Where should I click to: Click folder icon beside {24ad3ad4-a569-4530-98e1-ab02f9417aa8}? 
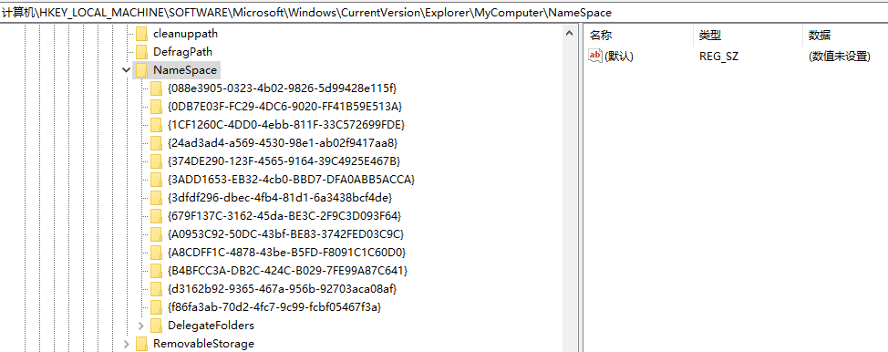pyautogui.click(x=156, y=143)
